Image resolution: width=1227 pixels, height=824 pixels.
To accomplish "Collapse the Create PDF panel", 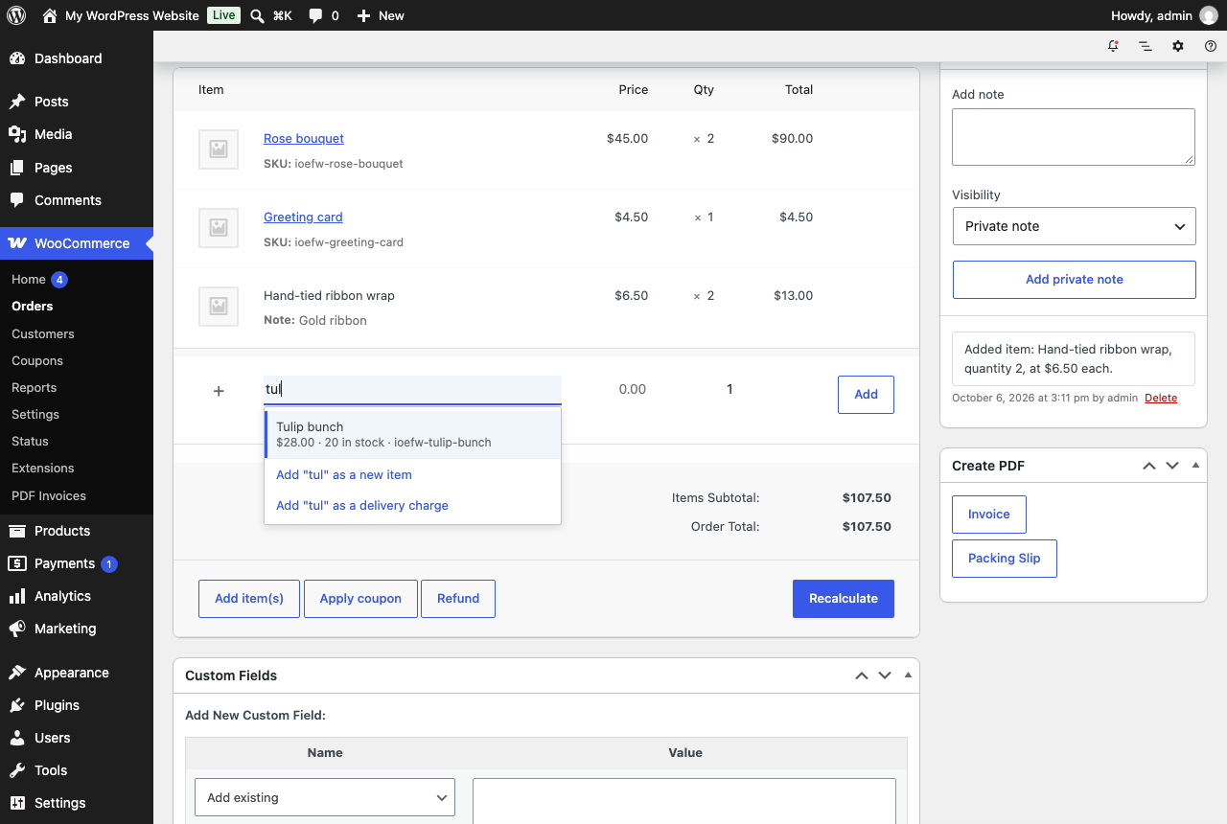I will [x=1195, y=466].
